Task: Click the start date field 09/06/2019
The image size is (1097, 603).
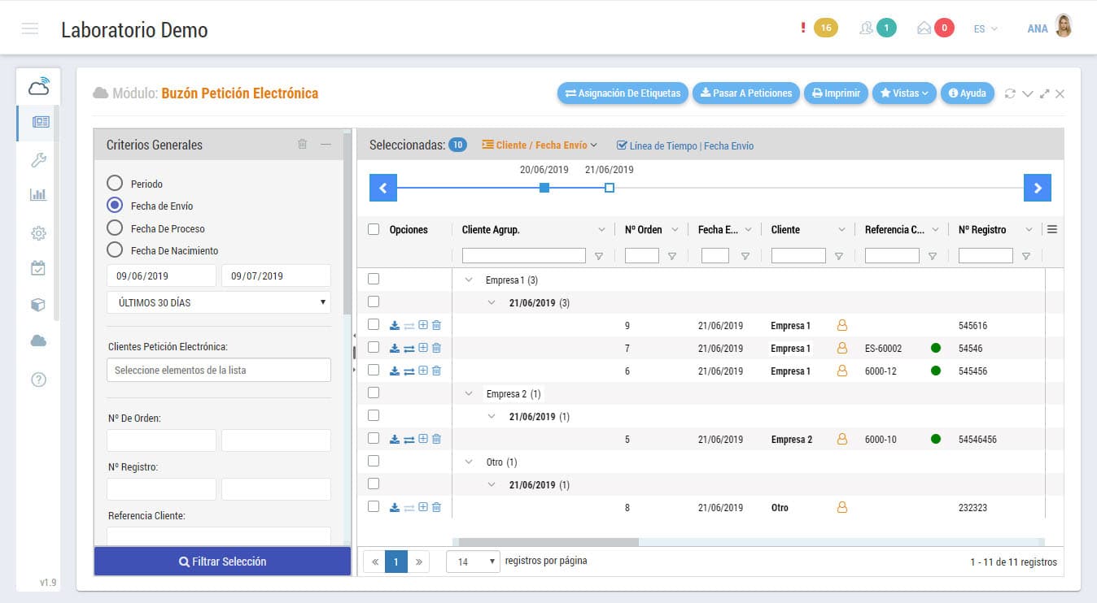Action: click(x=161, y=275)
